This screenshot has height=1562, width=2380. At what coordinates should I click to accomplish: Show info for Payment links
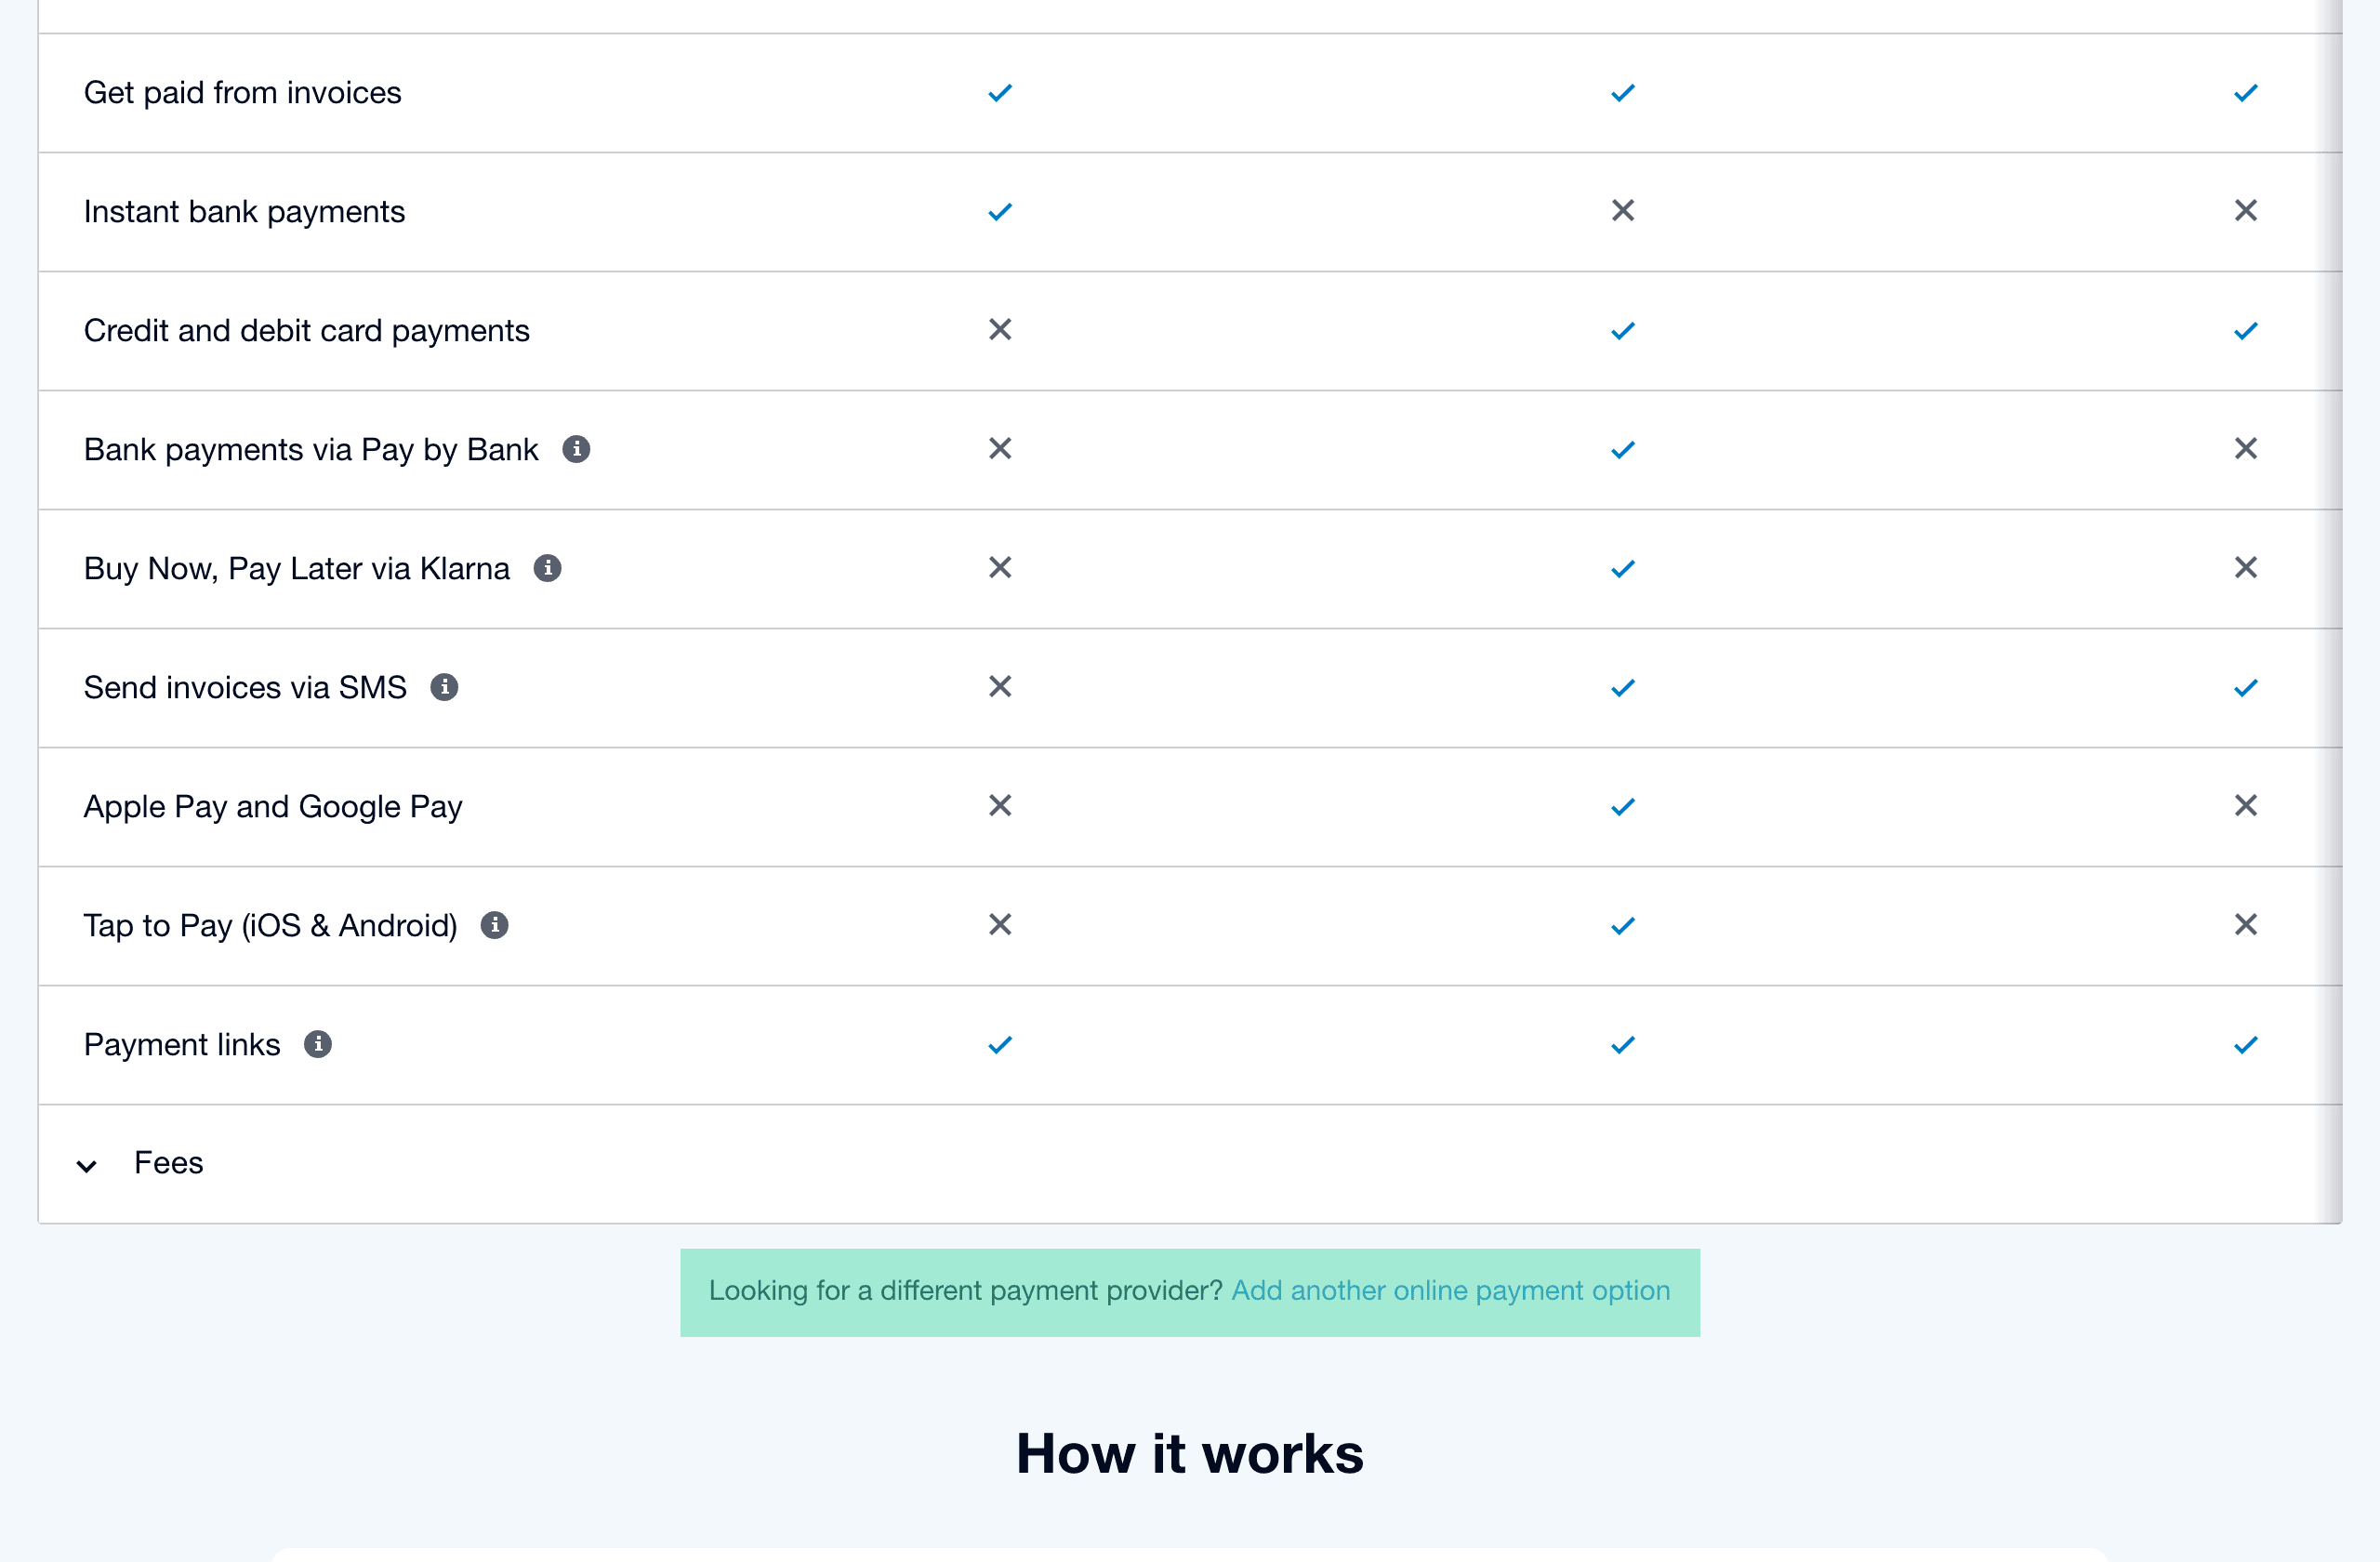317,1044
